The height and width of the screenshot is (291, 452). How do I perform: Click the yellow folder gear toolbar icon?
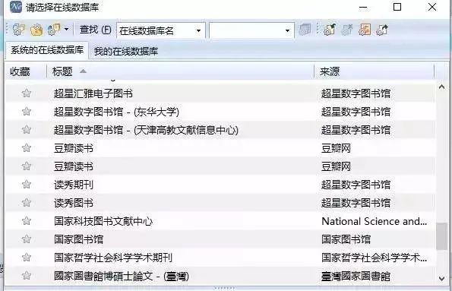pos(36,30)
